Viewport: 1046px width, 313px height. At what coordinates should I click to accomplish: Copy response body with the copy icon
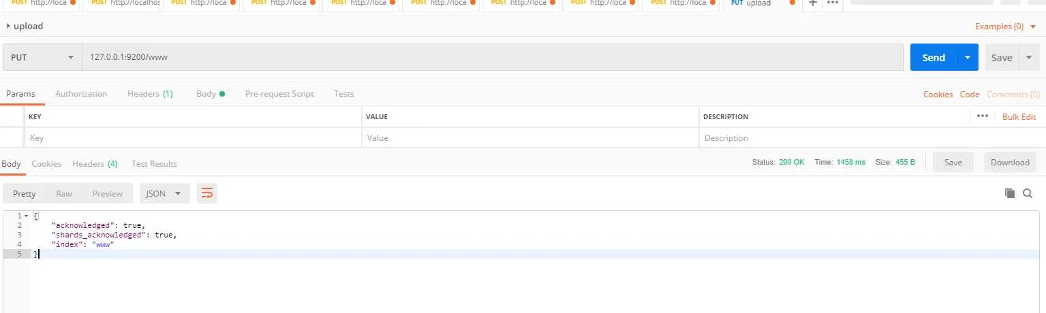pyautogui.click(x=1009, y=194)
